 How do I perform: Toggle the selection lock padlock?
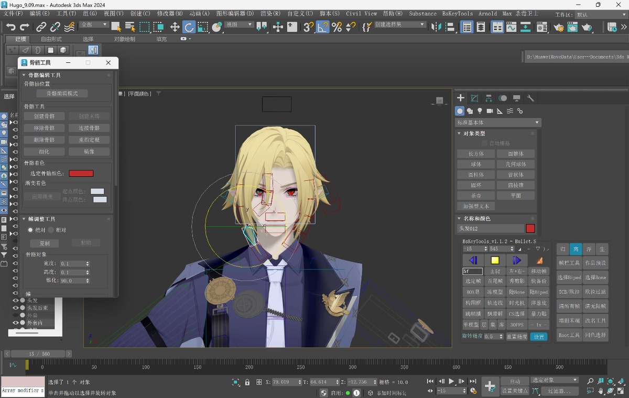[247, 382]
